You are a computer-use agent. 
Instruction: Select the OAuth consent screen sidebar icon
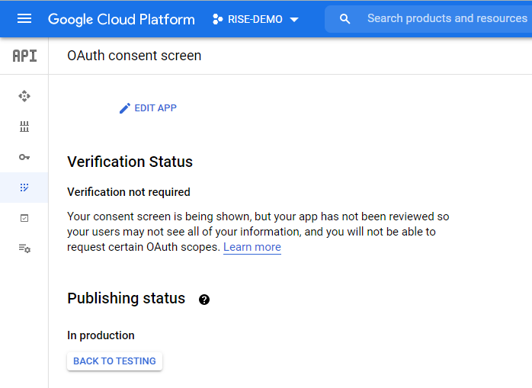pos(24,188)
